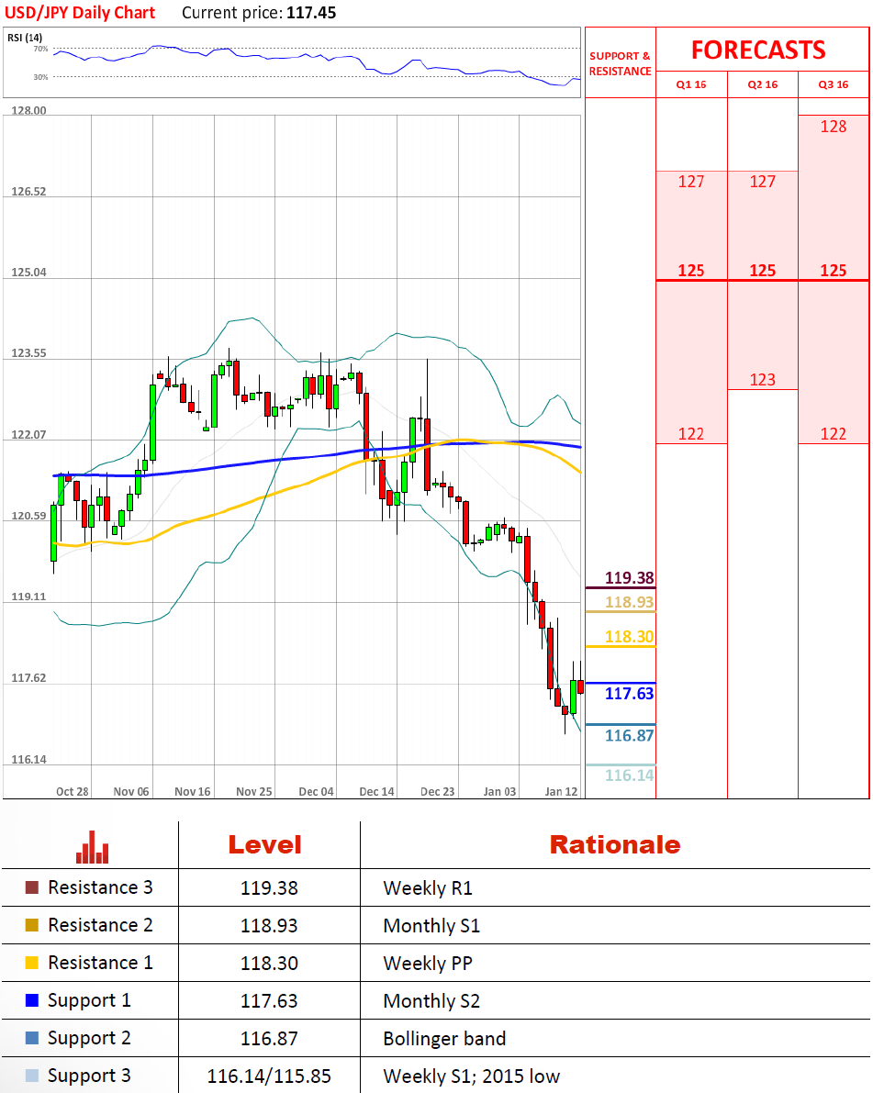Click the 116.87 support level marker

pyautogui.click(x=629, y=735)
